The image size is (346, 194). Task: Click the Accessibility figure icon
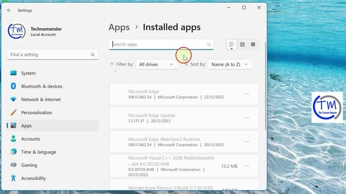pyautogui.click(x=13, y=178)
